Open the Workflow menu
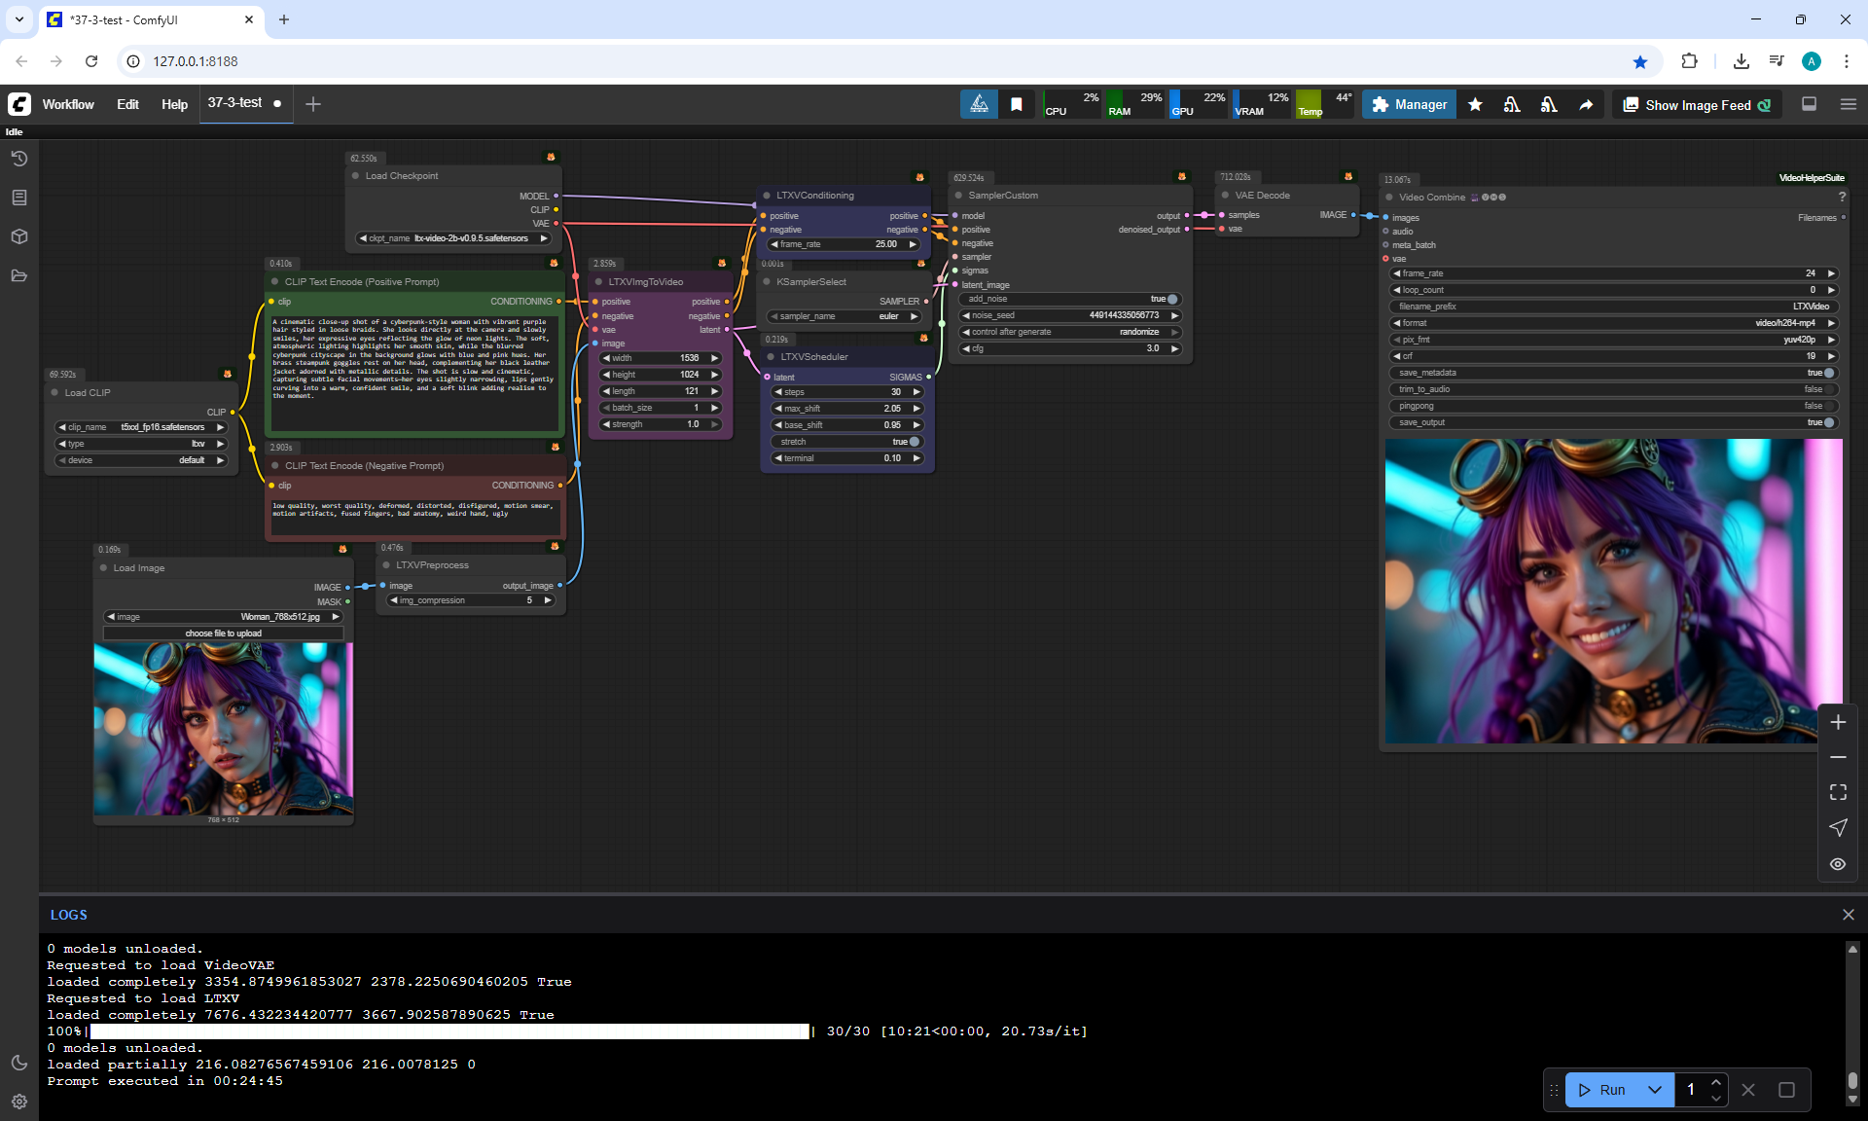This screenshot has width=1868, height=1121. pyautogui.click(x=68, y=104)
